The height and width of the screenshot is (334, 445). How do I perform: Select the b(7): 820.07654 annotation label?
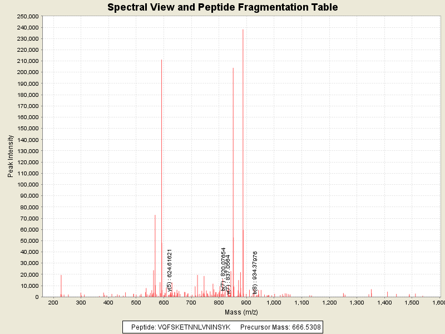coord(223,269)
